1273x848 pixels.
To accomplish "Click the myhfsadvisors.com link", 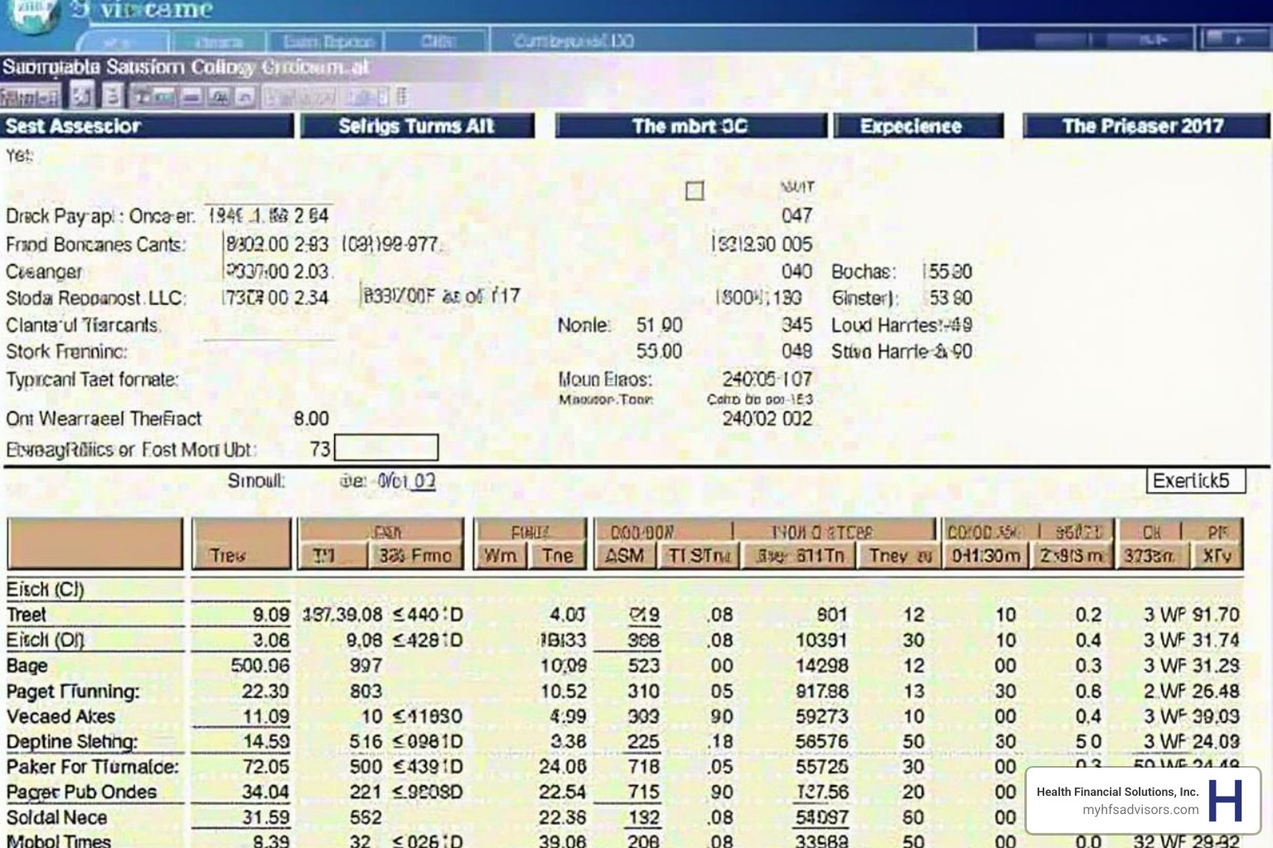I will (1140, 810).
